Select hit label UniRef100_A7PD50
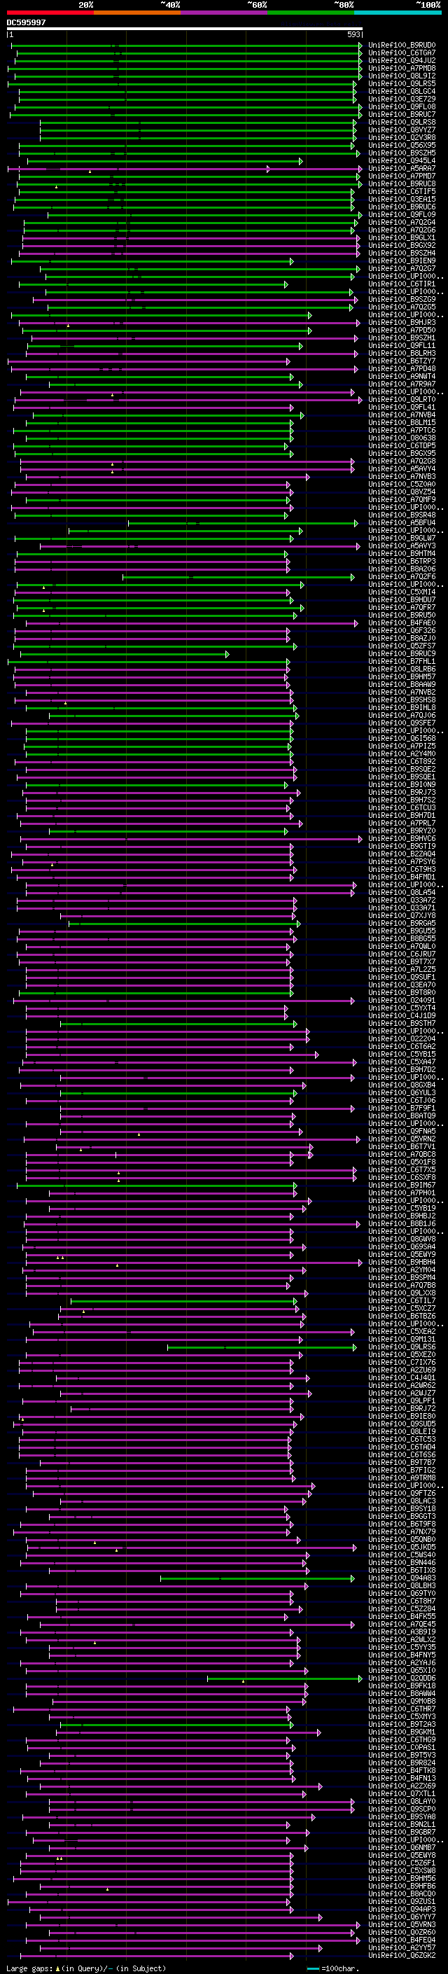The height and width of the screenshot is (1974, 448). tap(402, 331)
